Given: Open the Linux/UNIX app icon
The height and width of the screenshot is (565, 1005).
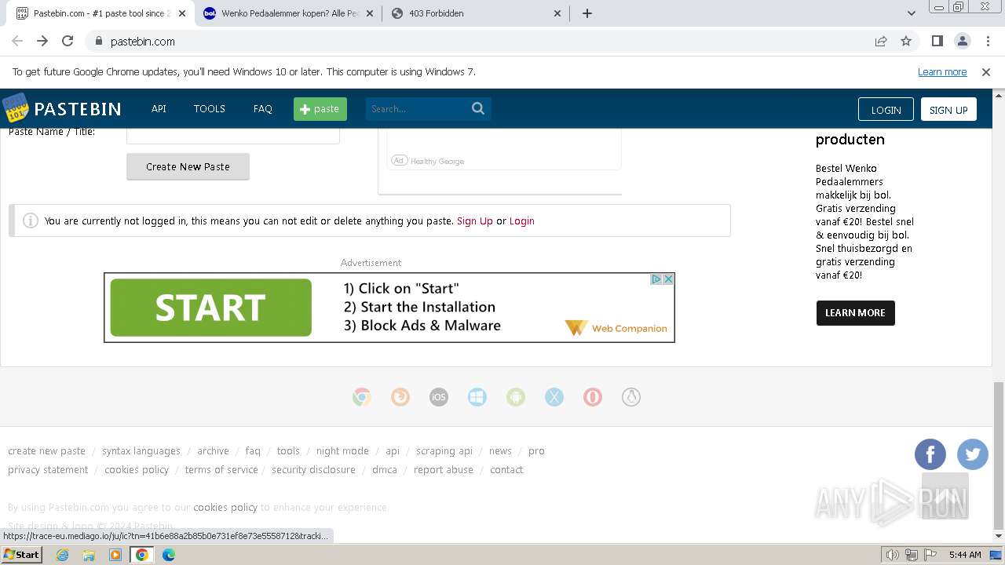Looking at the screenshot, I should tap(631, 397).
